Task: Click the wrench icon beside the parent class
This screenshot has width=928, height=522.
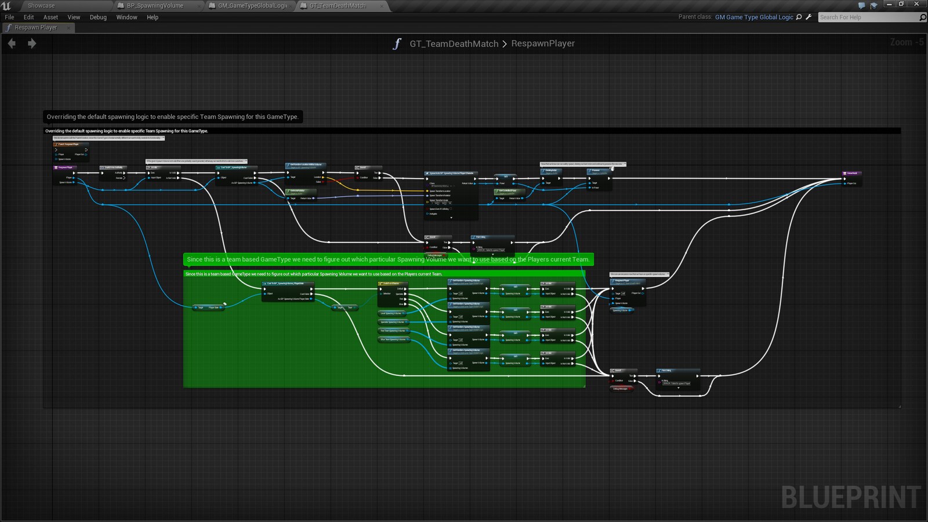Action: (x=809, y=17)
